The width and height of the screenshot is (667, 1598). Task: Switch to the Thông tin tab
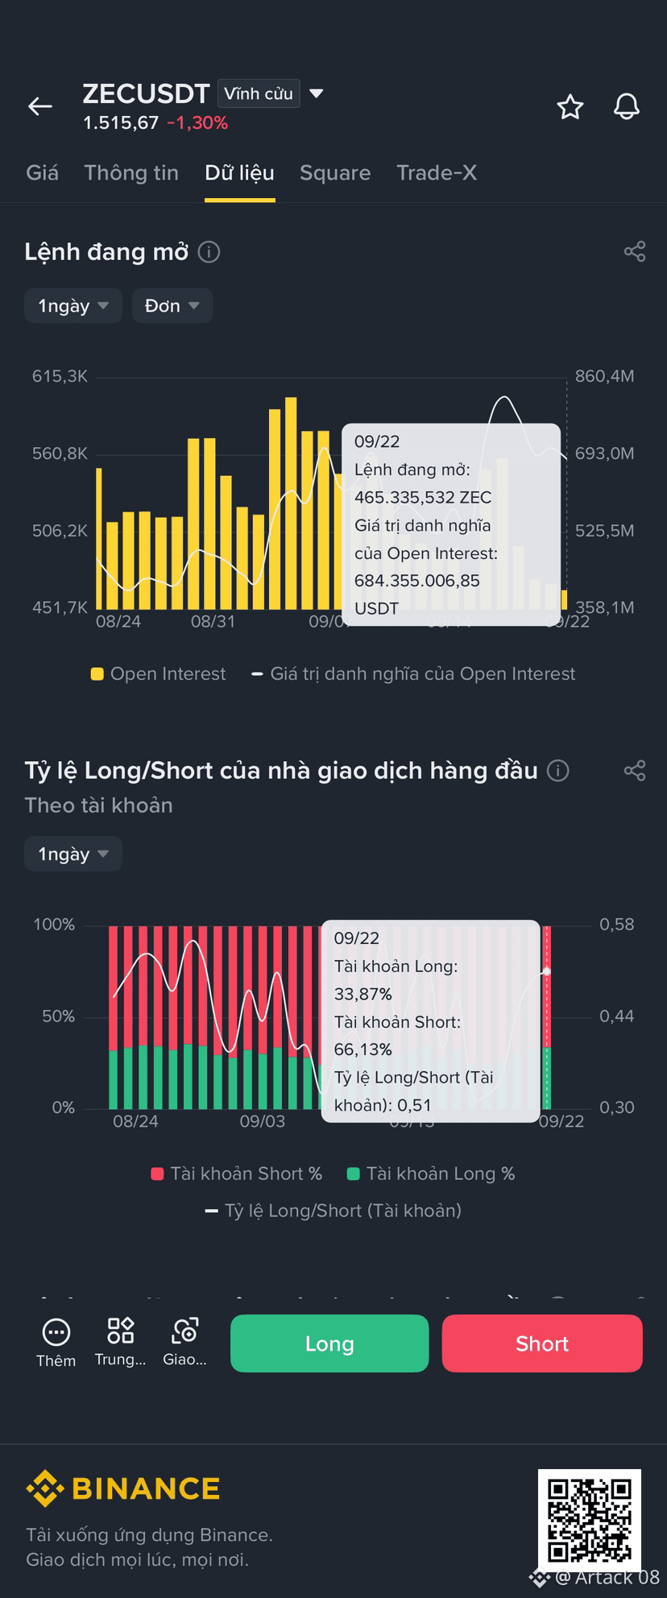coord(131,172)
